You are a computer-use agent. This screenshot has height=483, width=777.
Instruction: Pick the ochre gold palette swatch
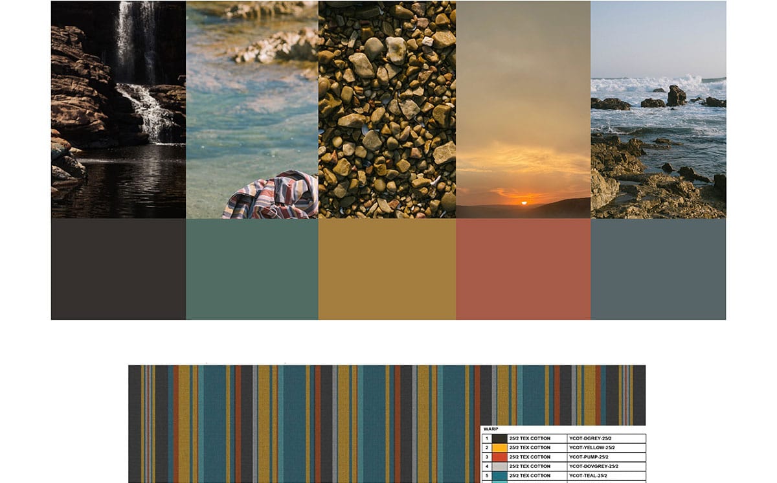[387, 269]
